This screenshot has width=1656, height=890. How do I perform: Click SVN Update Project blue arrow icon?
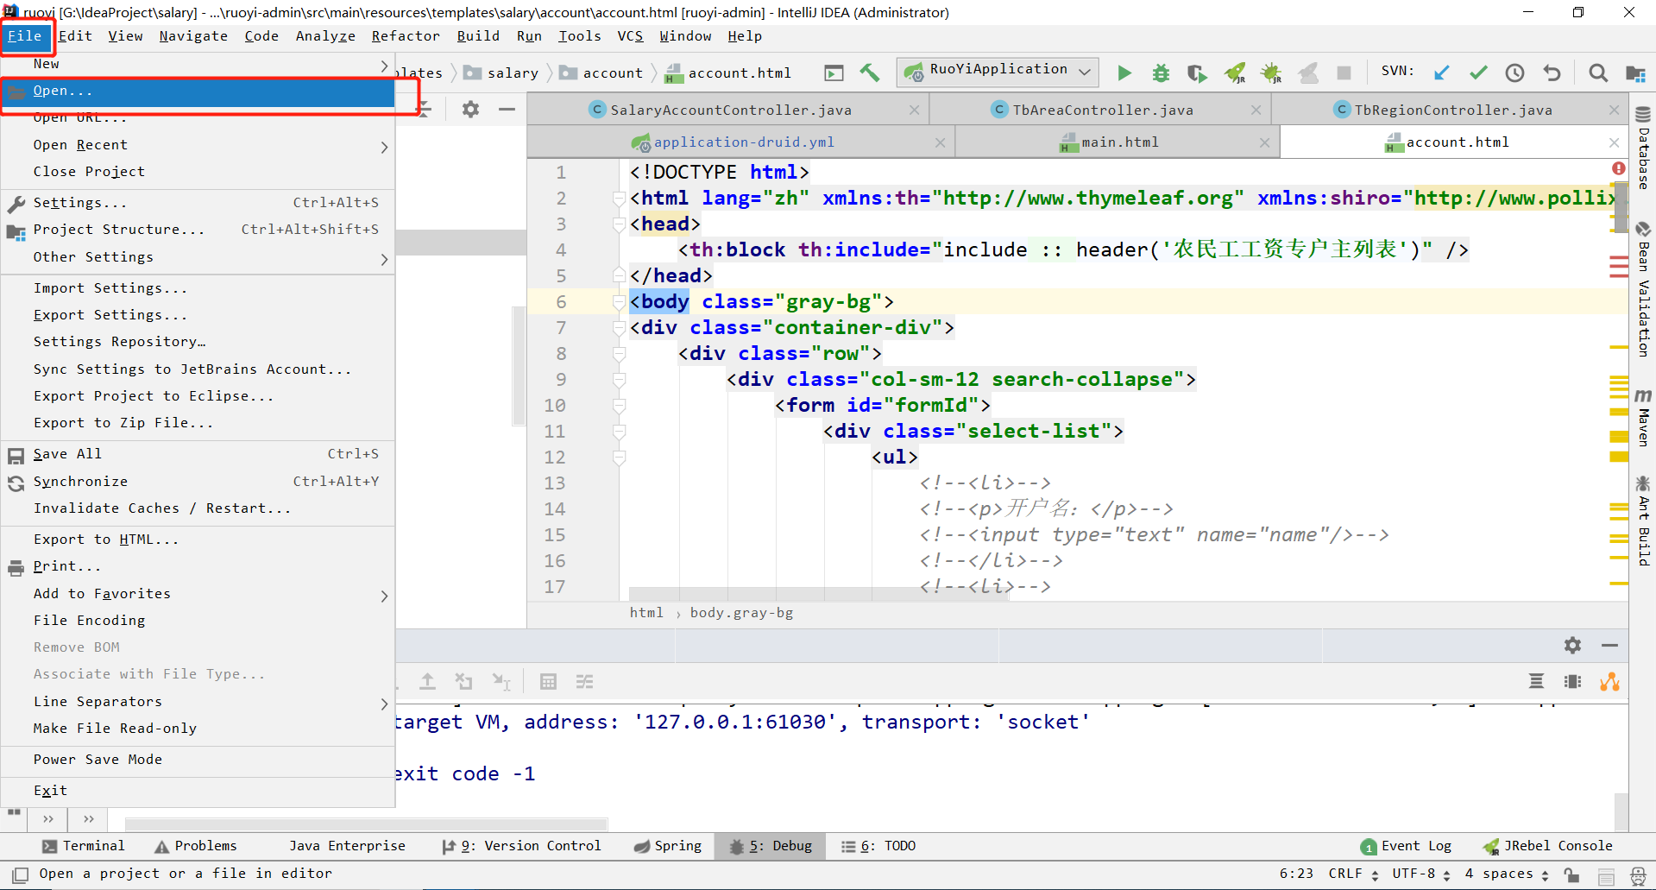1442,73
